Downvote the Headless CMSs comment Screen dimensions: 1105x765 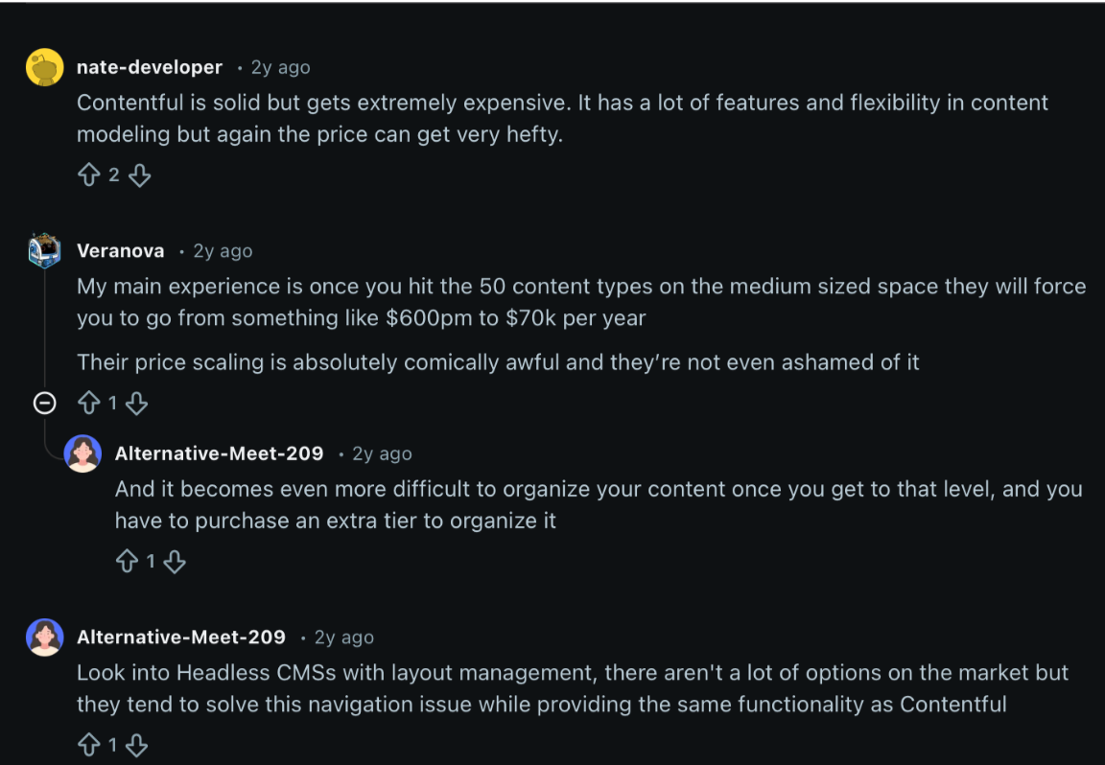click(137, 745)
